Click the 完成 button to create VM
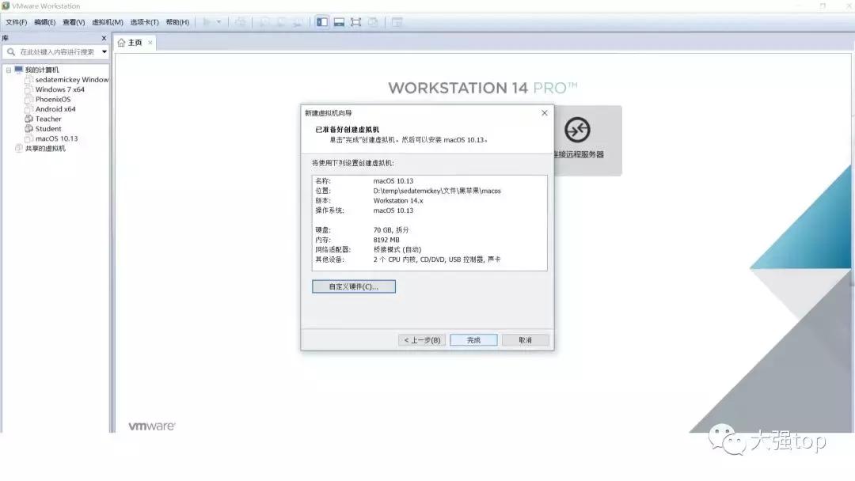This screenshot has width=855, height=481. [473, 339]
